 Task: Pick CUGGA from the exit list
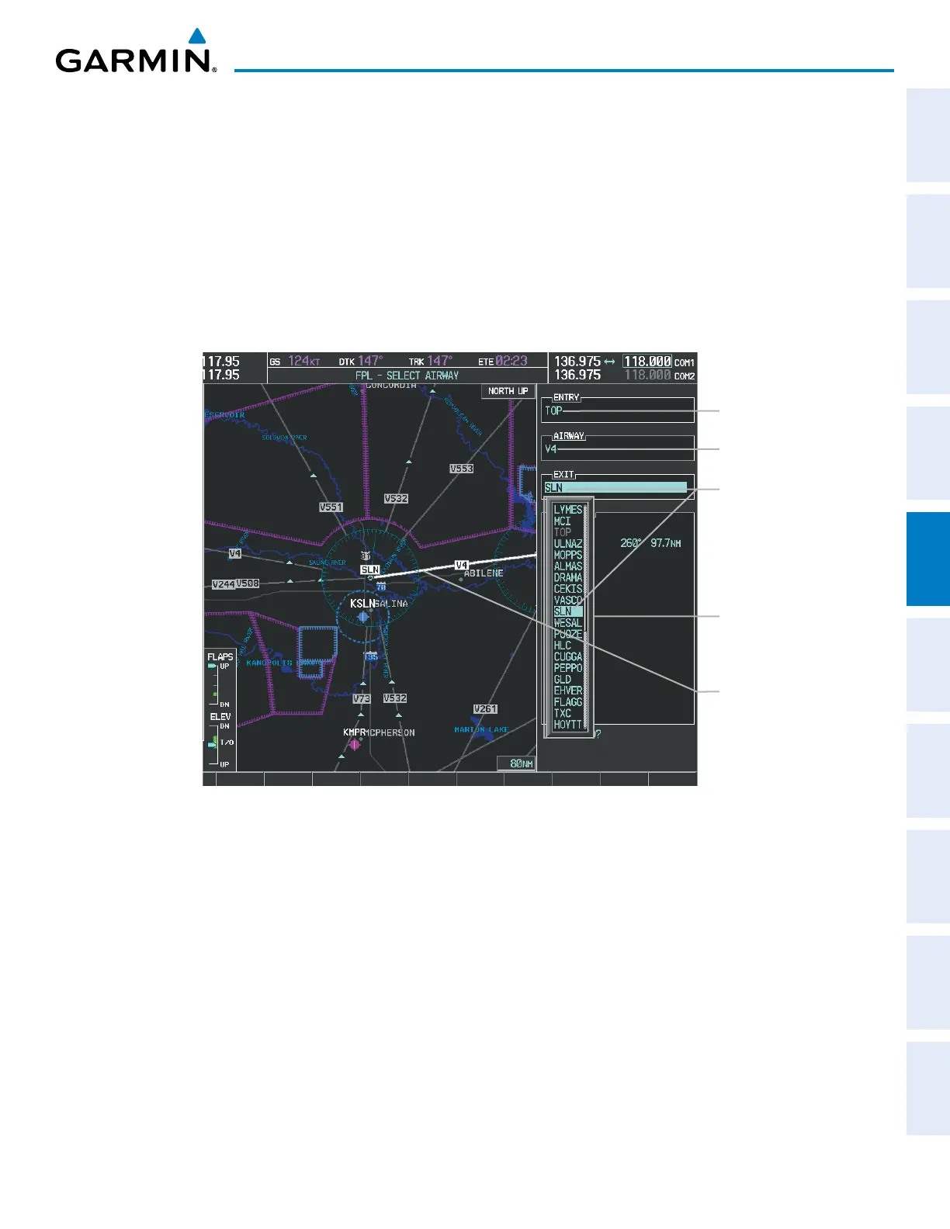[567, 656]
